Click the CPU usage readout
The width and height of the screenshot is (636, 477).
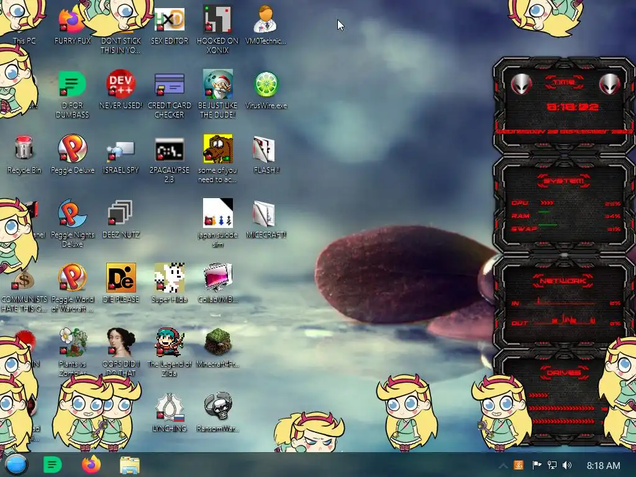[x=612, y=203]
